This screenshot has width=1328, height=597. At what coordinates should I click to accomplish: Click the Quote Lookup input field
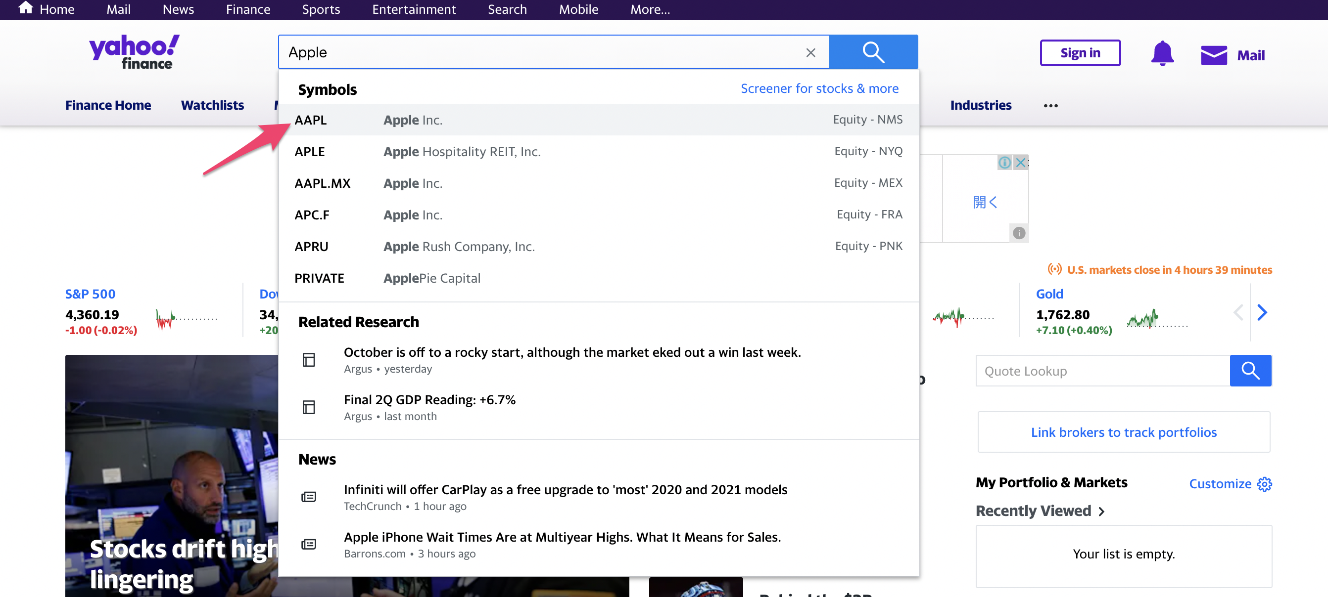coord(1102,370)
